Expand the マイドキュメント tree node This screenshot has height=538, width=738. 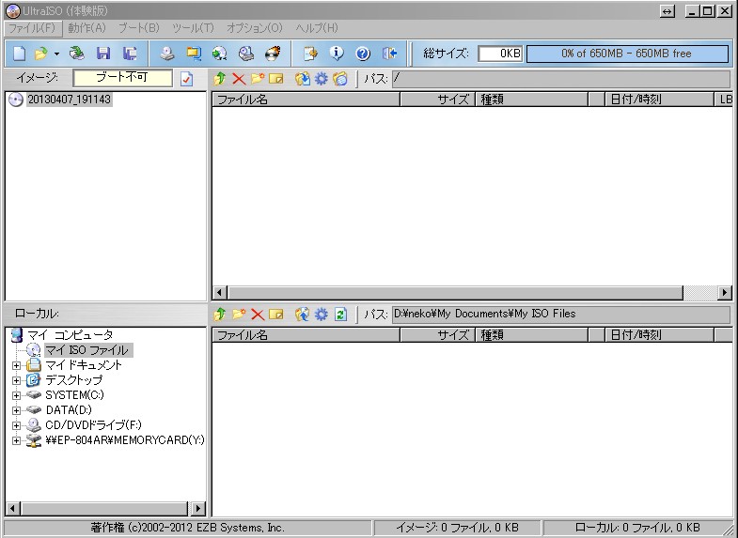click(x=16, y=365)
